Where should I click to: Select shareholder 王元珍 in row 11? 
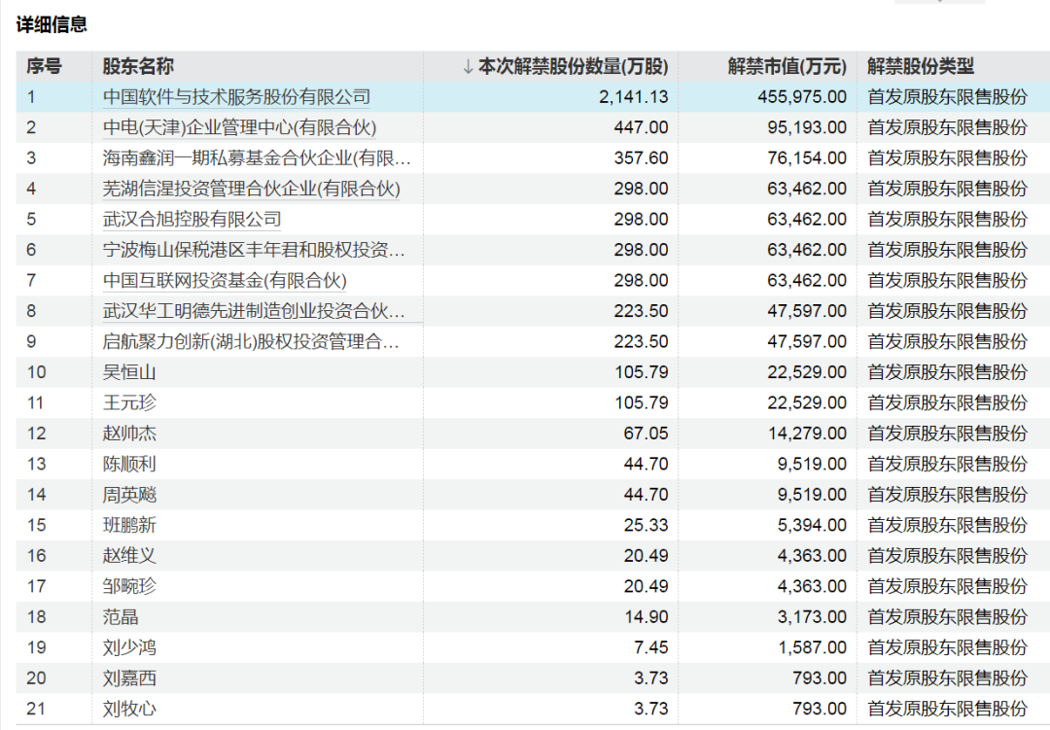coord(129,403)
